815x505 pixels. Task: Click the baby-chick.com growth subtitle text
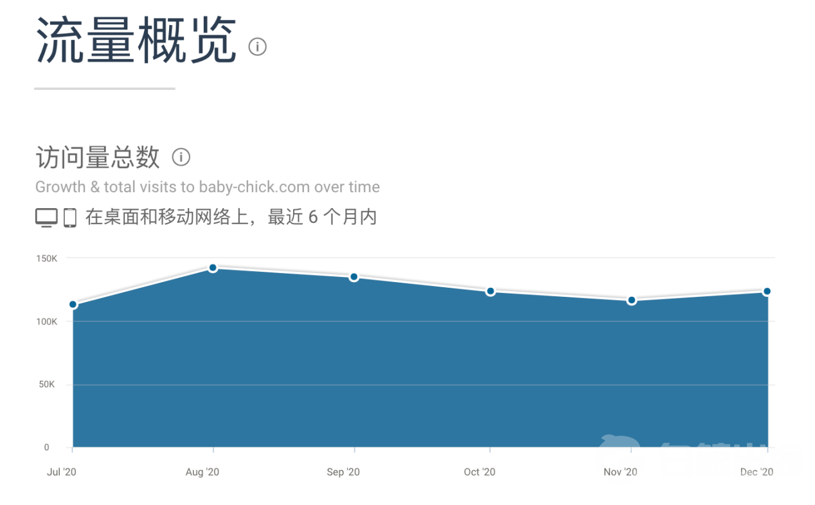(207, 187)
